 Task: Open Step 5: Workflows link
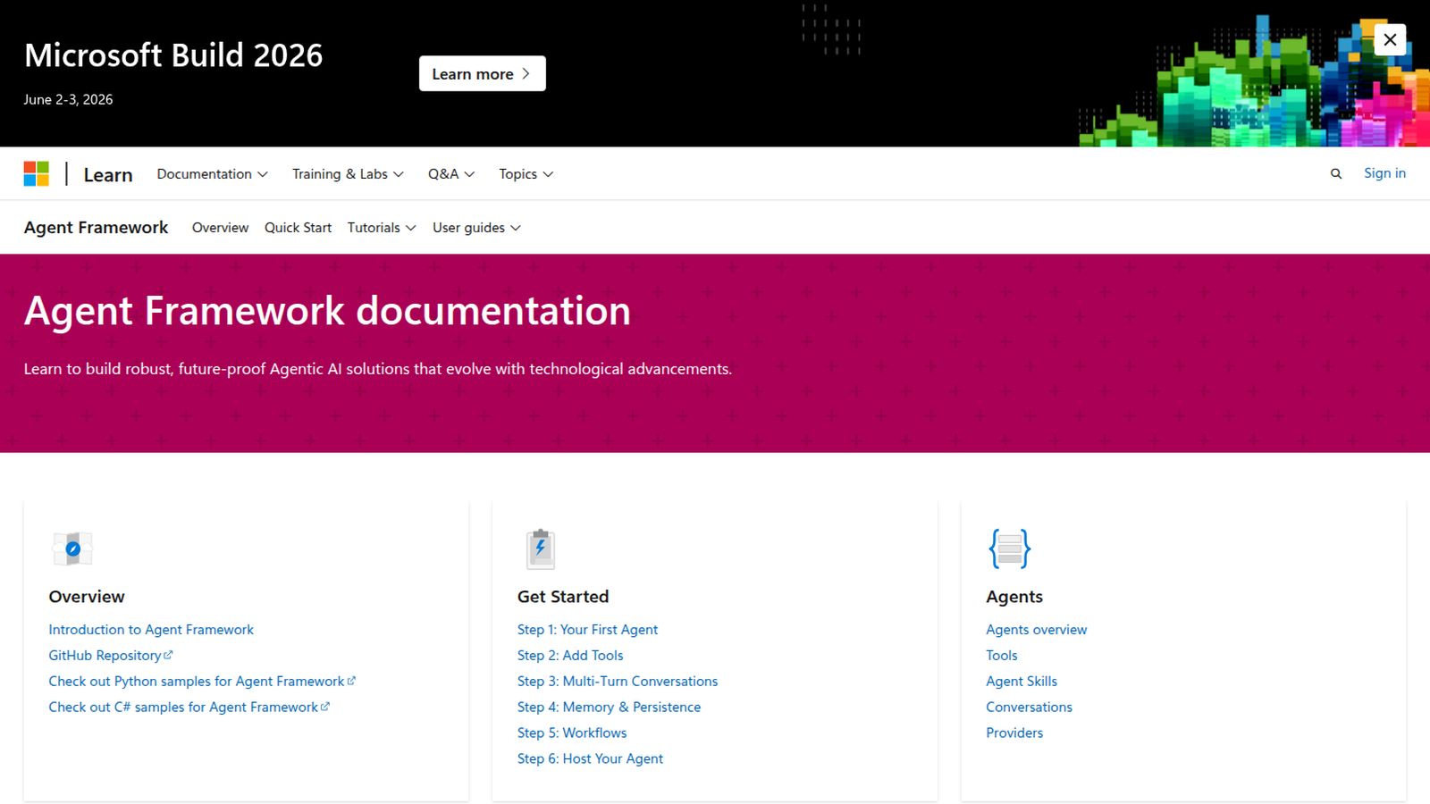pyautogui.click(x=572, y=733)
